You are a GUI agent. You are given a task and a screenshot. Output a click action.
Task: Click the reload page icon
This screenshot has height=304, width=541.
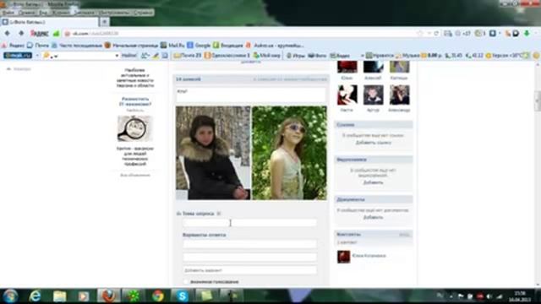[x=436, y=34]
